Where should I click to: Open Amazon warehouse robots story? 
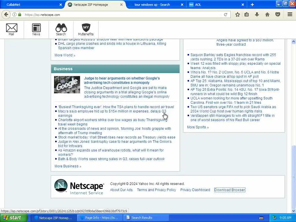tap(111, 152)
